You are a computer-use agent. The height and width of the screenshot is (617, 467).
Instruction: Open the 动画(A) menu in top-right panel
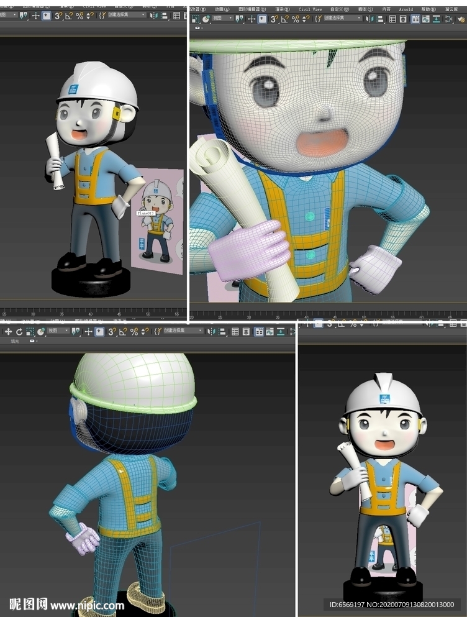(222, 9)
